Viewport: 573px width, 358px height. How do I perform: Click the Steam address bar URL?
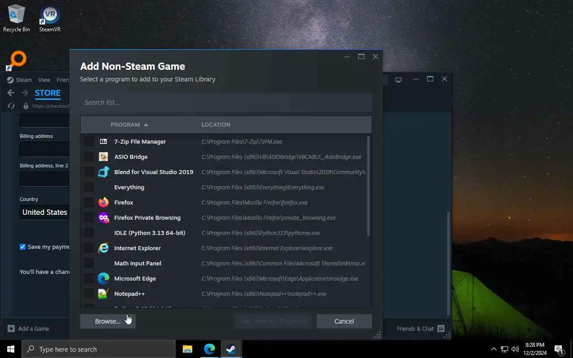[x=51, y=106]
